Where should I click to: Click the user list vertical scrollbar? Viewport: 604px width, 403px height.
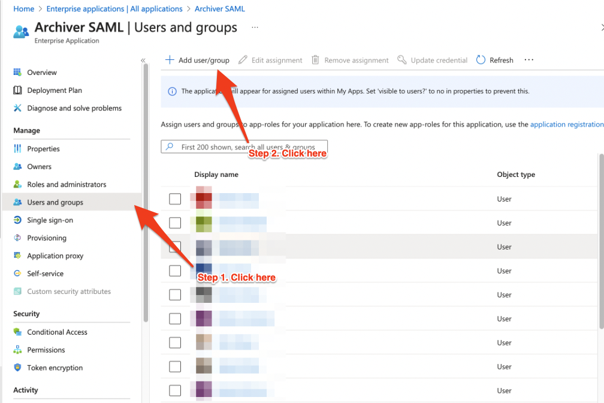coord(602,242)
